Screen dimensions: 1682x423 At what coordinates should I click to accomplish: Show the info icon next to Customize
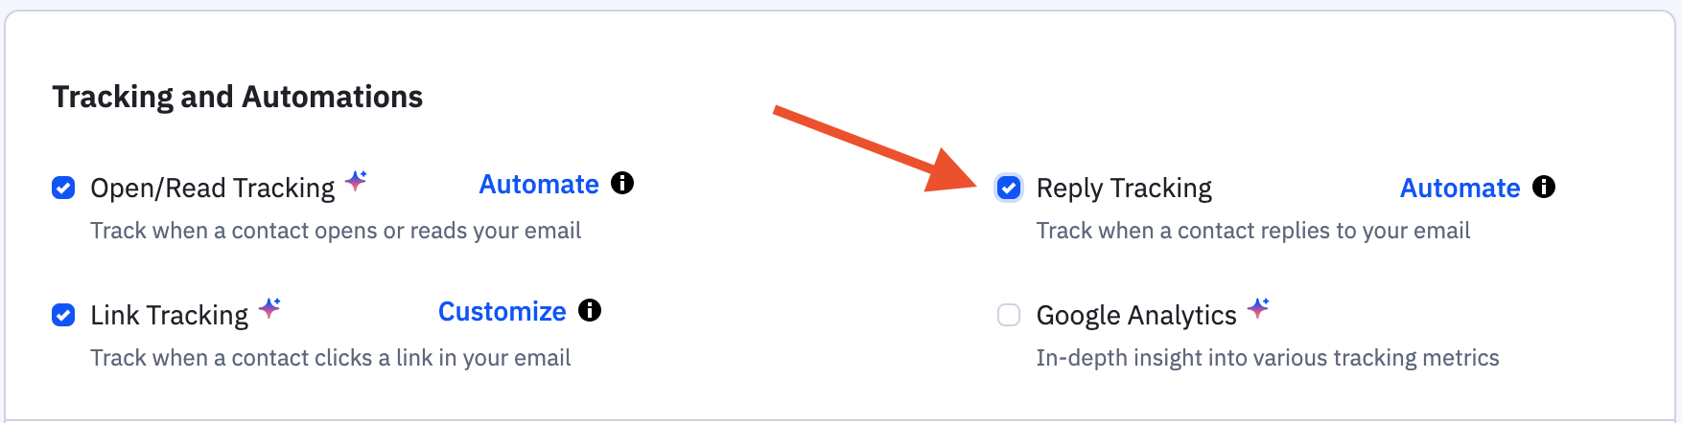590,310
